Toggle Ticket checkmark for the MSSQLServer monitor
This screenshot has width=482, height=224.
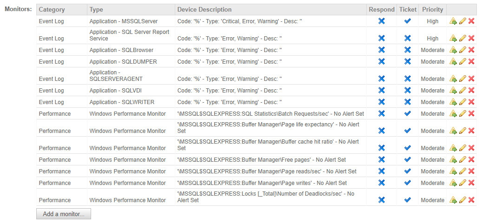408,21
